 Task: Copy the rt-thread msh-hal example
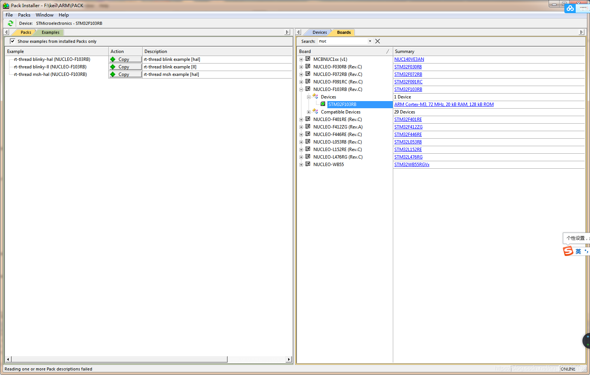point(125,74)
